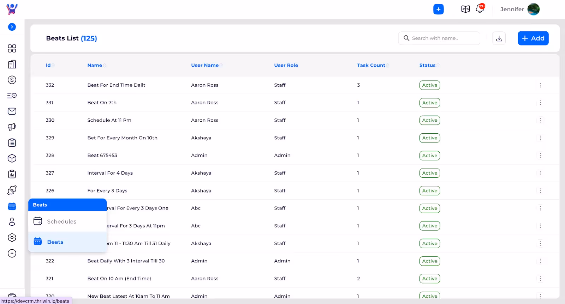The image size is (565, 304).
Task: Open row options menu for beat 332
Action: [x=540, y=85]
